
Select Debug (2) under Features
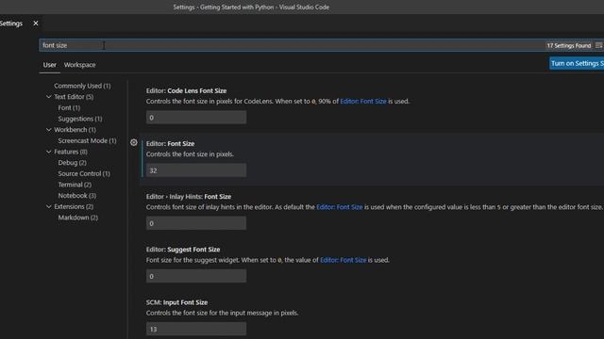[x=72, y=163]
